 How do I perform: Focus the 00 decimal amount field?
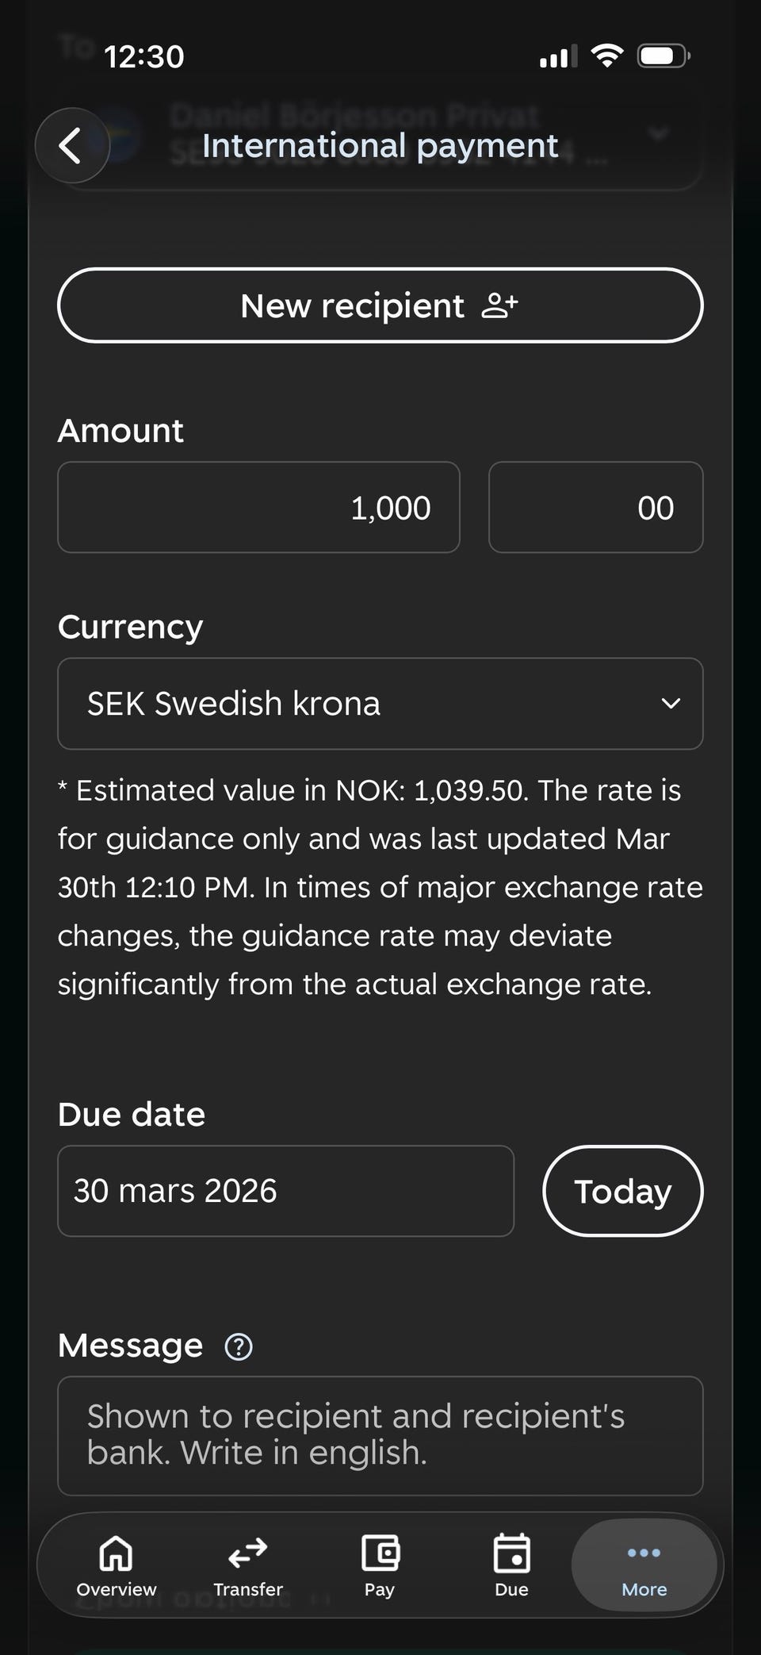(x=595, y=508)
